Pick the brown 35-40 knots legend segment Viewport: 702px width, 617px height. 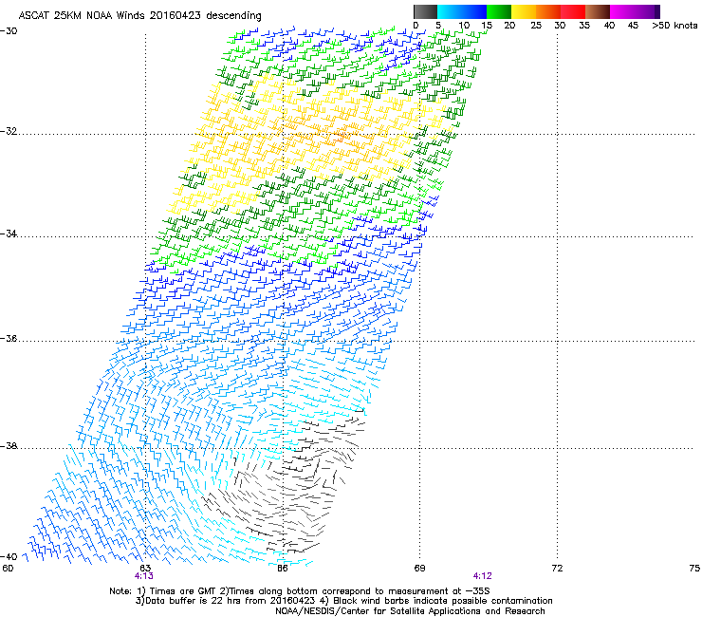[x=598, y=11]
